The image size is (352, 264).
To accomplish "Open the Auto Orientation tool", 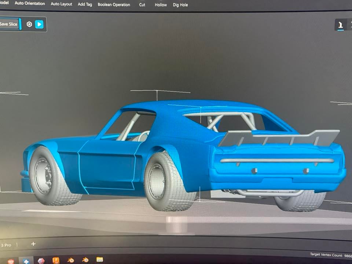I will [30, 4].
